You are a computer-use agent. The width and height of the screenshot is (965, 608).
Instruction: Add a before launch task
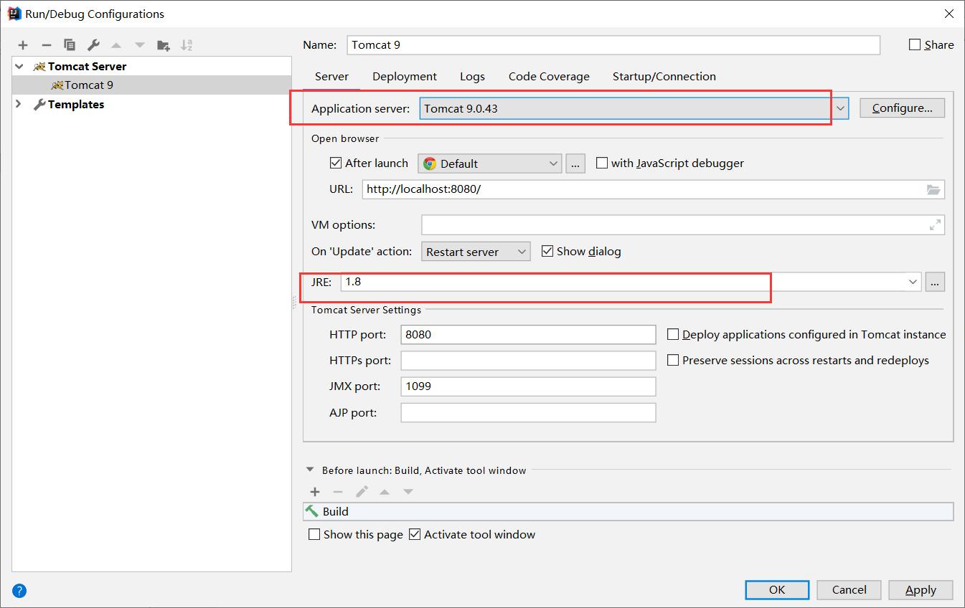314,492
